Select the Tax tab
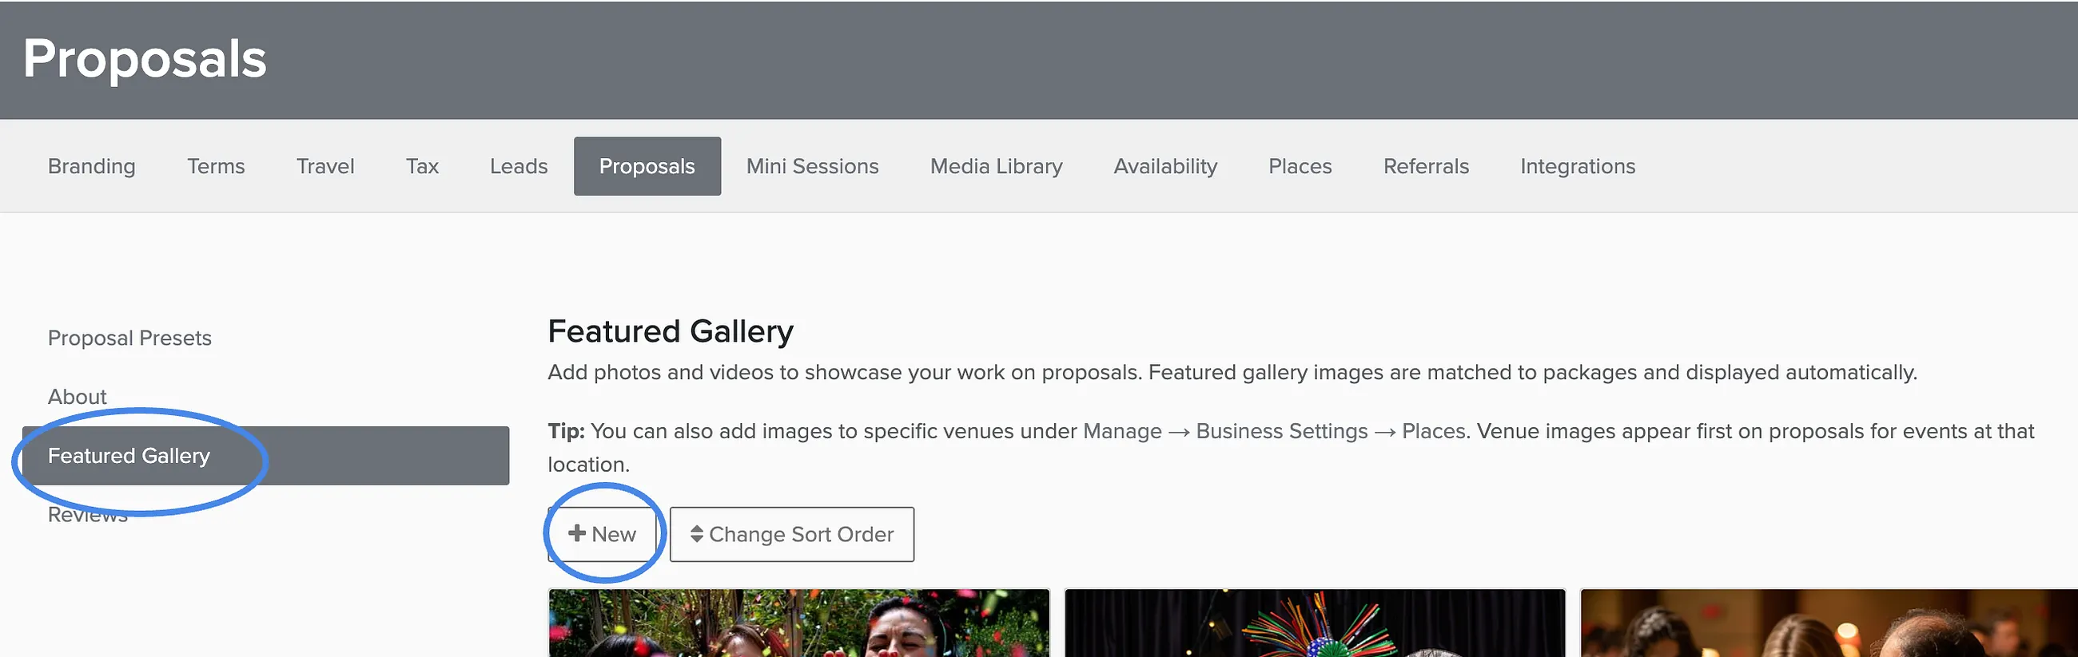 pyautogui.click(x=422, y=166)
